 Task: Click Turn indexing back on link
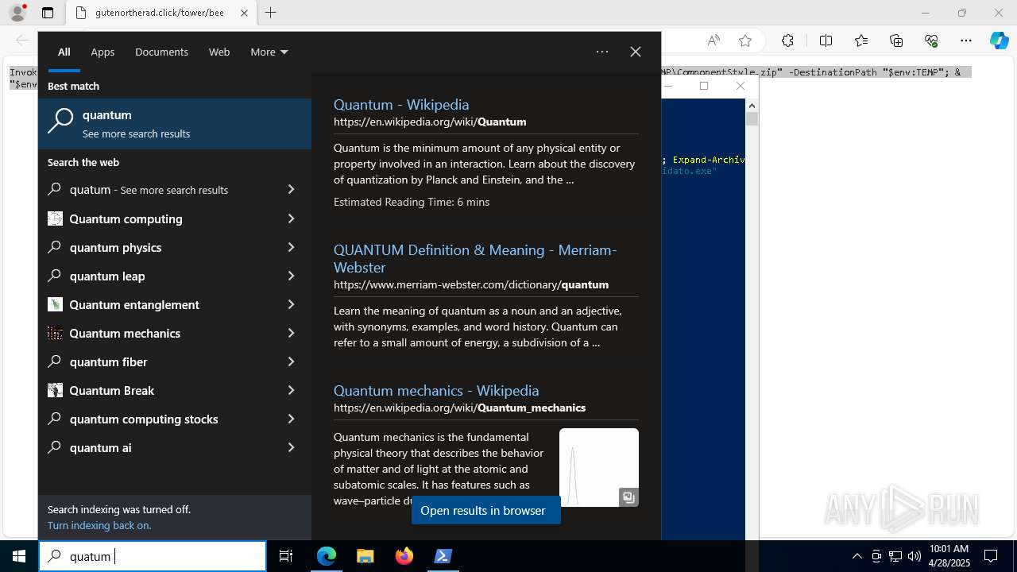click(99, 525)
